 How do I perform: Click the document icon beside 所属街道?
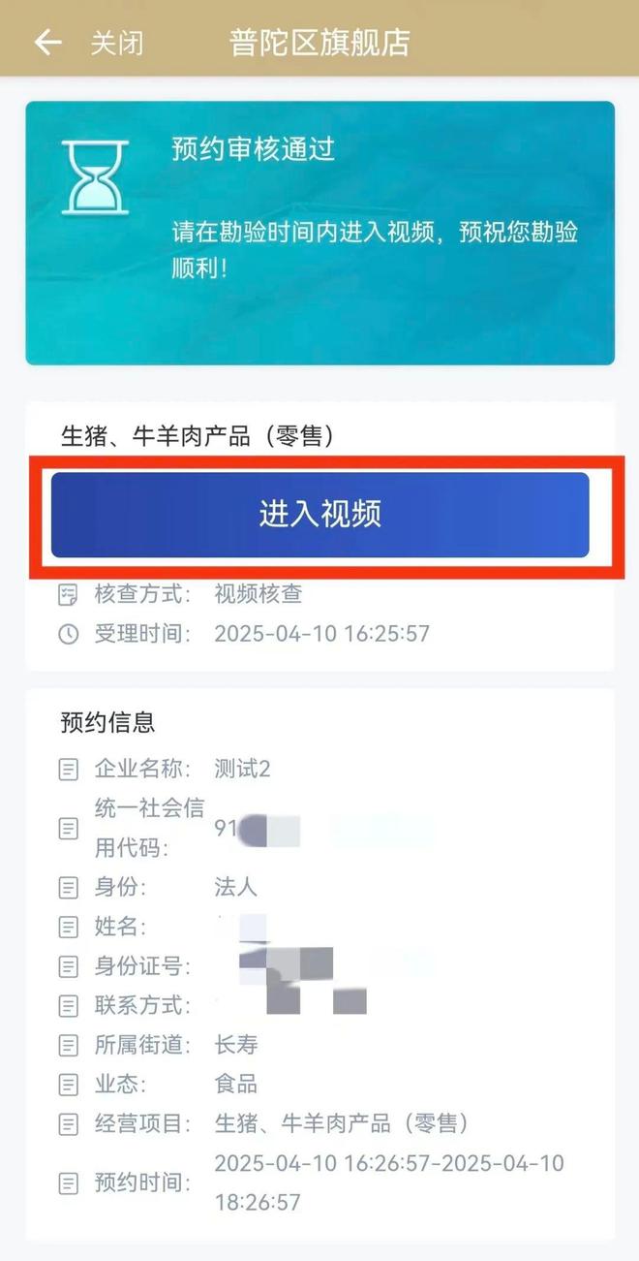pos(68,1045)
